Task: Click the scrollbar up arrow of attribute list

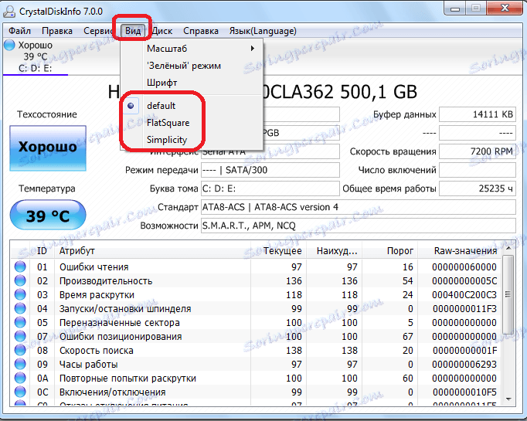Action: [x=508, y=248]
